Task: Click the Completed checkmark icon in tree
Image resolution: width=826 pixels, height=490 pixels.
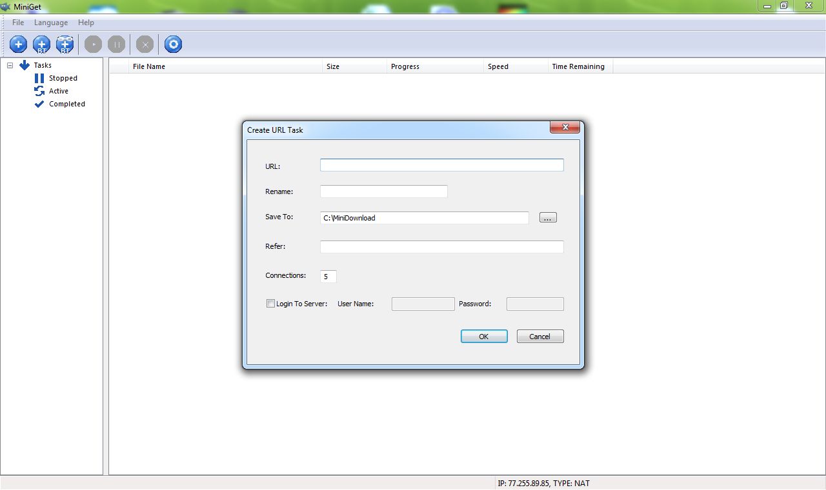Action: pyautogui.click(x=39, y=104)
